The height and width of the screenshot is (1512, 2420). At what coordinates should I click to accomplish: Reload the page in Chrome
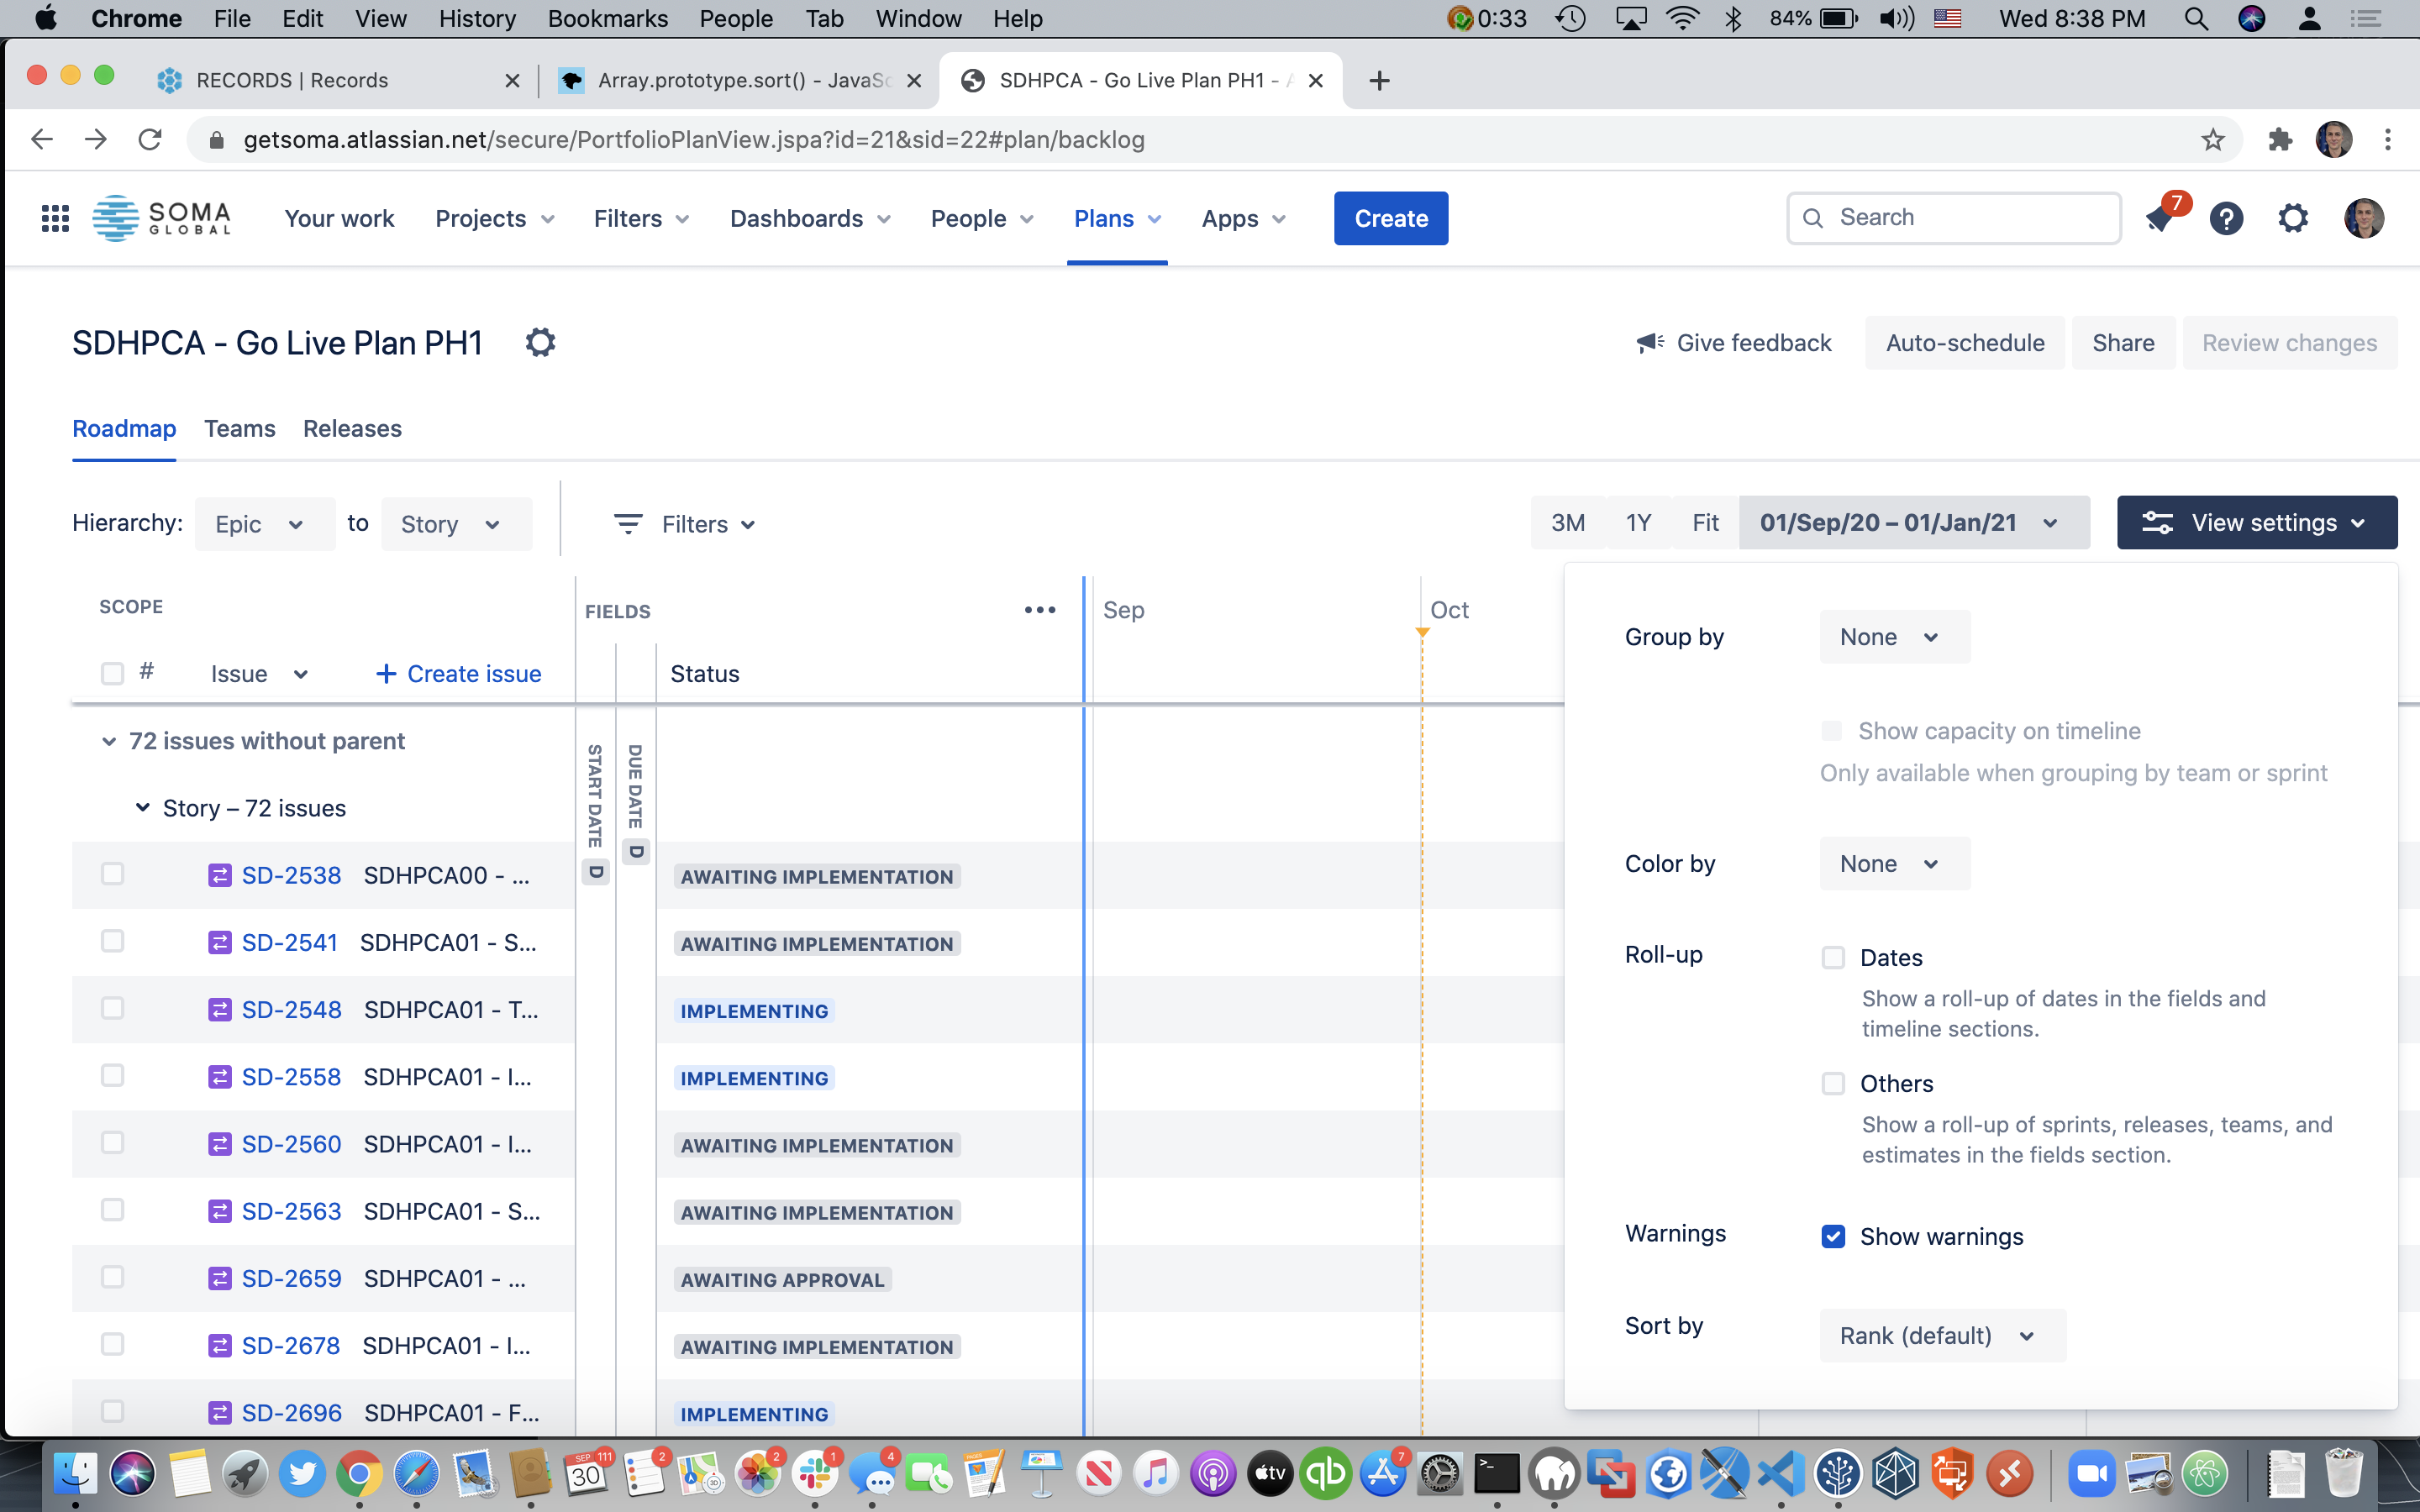coord(150,140)
